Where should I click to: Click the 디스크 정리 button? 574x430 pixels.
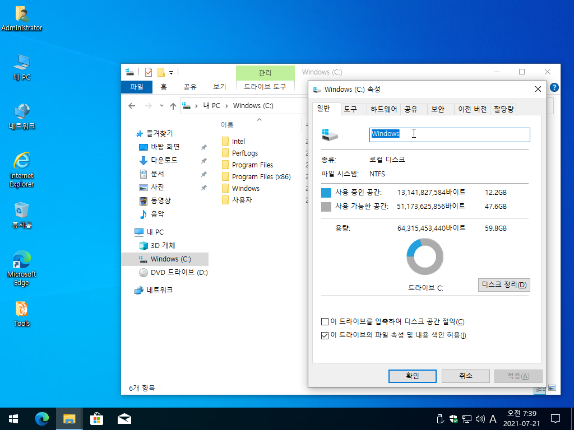pos(504,285)
